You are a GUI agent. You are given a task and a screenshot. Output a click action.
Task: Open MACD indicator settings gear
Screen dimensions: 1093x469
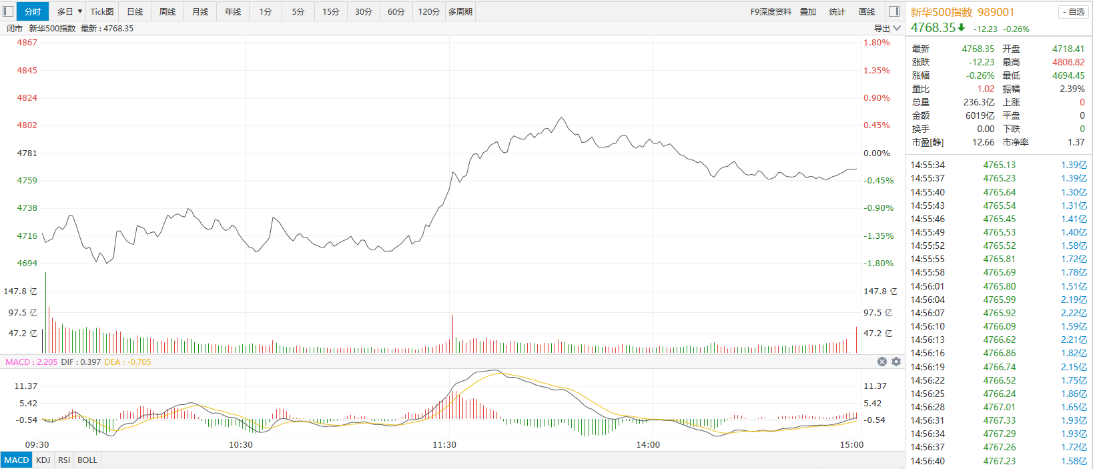(896, 362)
